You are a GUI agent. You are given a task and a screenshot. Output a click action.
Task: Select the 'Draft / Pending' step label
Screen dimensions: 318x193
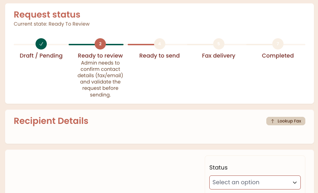(x=41, y=56)
